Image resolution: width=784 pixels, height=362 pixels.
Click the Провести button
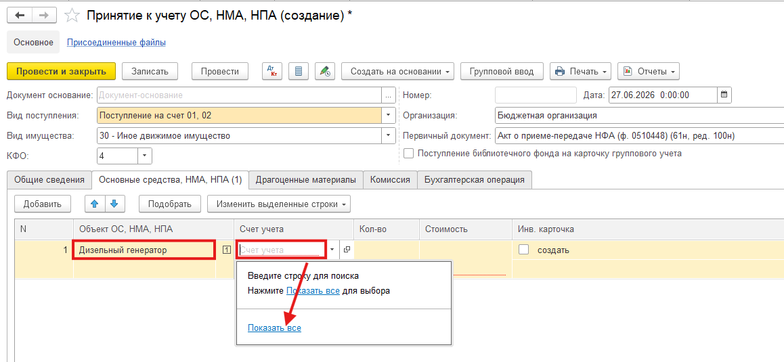220,71
